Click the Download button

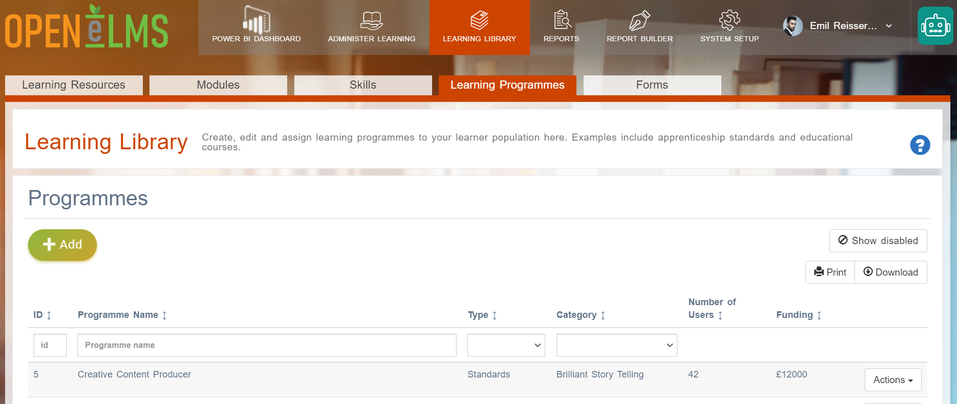pos(891,272)
